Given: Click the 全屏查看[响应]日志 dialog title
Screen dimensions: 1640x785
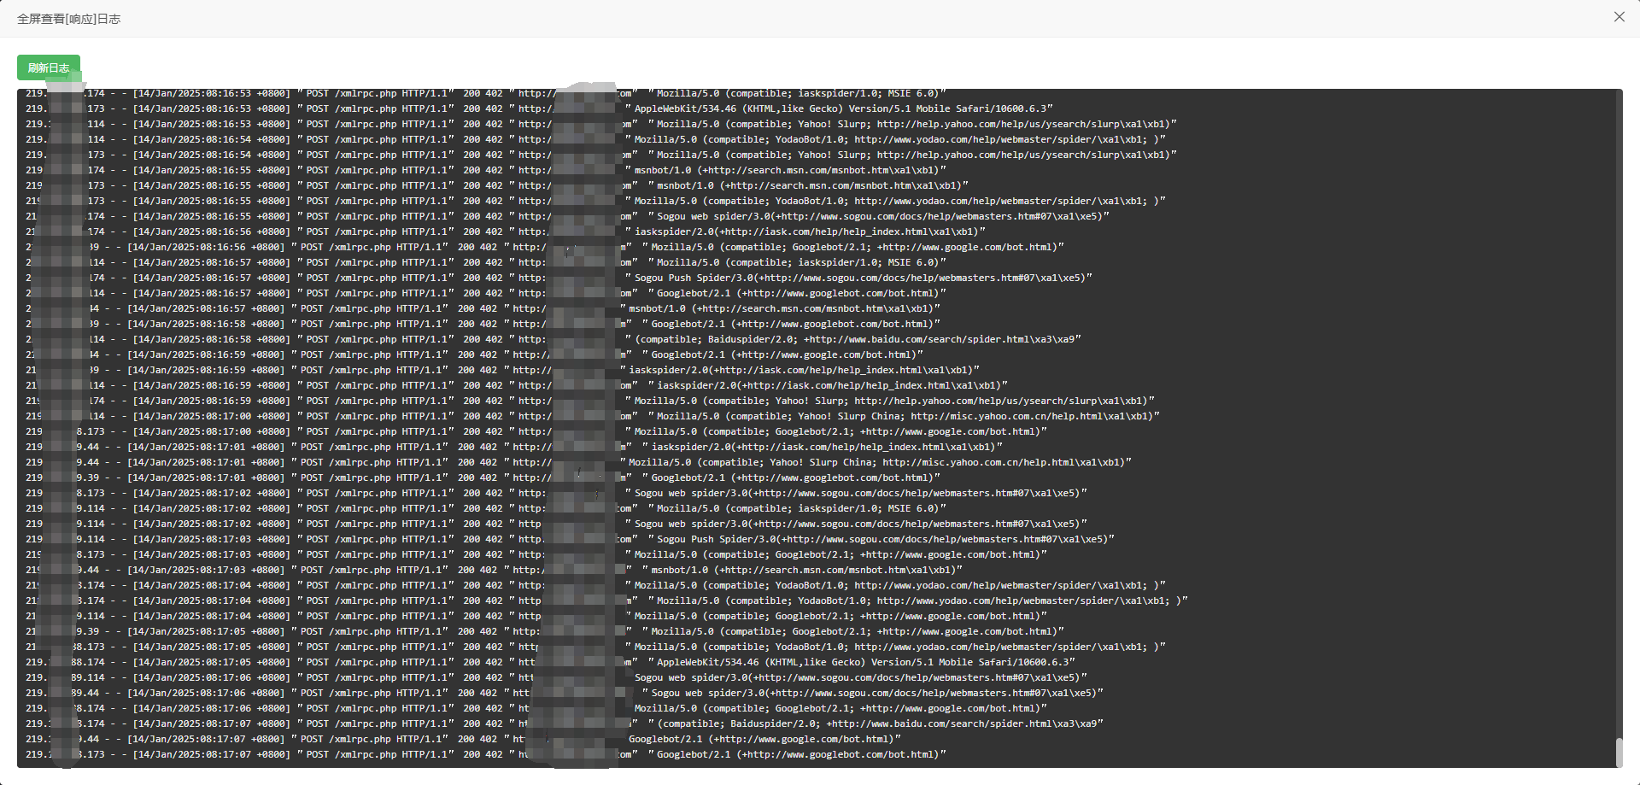Looking at the screenshot, I should point(68,19).
